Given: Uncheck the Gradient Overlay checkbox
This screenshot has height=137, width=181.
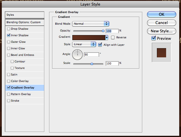Looking at the screenshot, I should (9, 88).
